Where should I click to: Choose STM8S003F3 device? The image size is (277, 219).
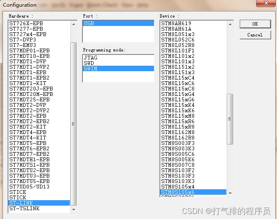(193, 143)
